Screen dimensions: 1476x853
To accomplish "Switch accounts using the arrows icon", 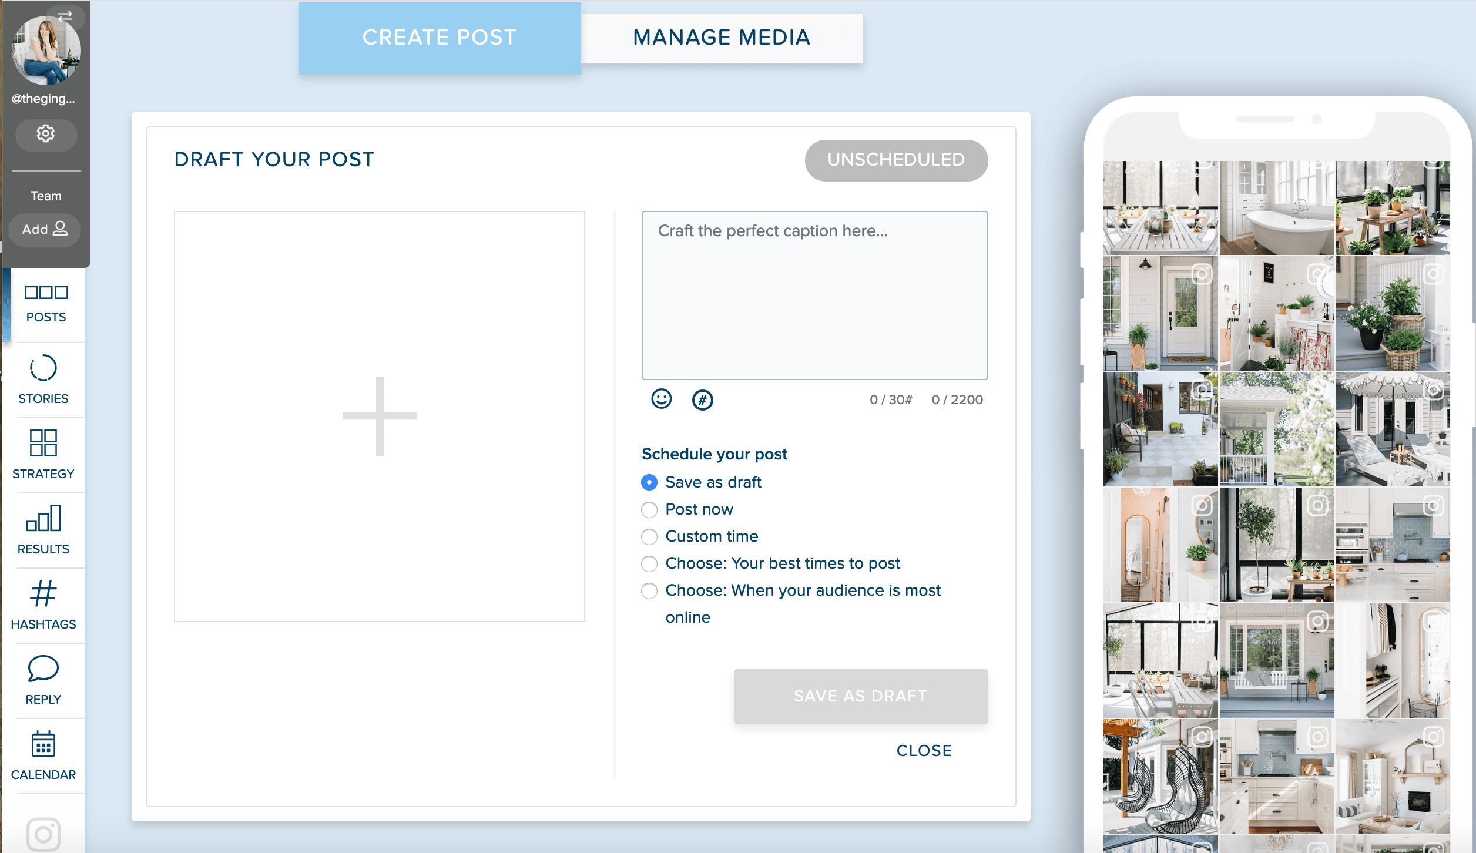I will 65,16.
